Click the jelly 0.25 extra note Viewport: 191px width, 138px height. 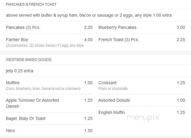click(x=19, y=71)
